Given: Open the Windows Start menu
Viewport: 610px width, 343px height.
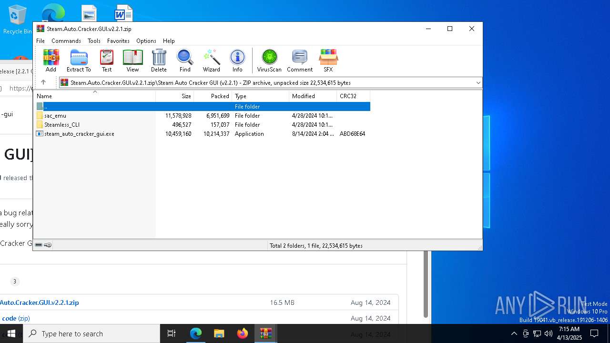Looking at the screenshot, I should click(x=11, y=333).
